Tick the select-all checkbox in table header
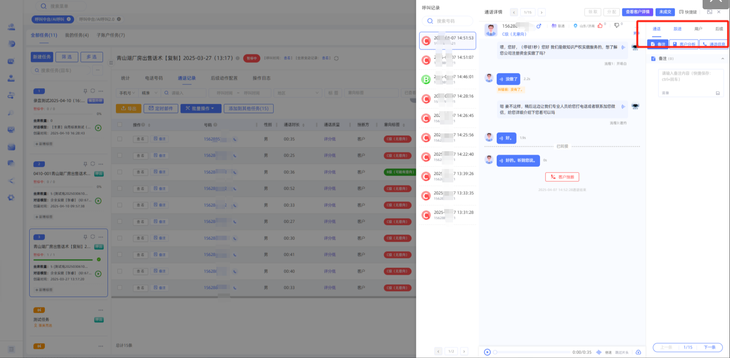This screenshot has width=730, height=358. click(120, 125)
